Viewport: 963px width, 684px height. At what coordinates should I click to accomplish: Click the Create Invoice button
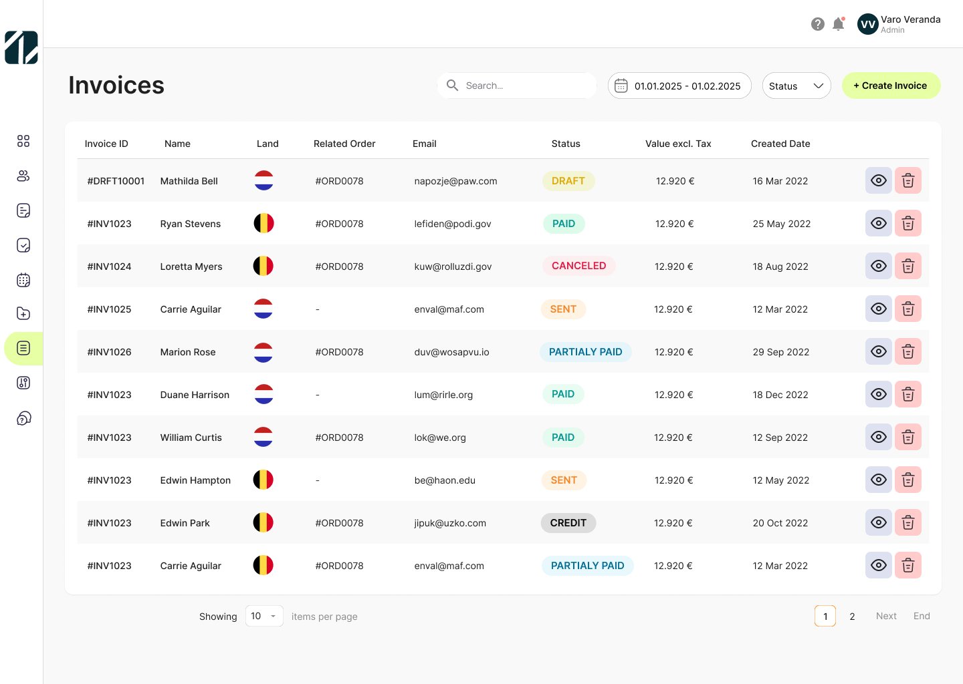(890, 85)
